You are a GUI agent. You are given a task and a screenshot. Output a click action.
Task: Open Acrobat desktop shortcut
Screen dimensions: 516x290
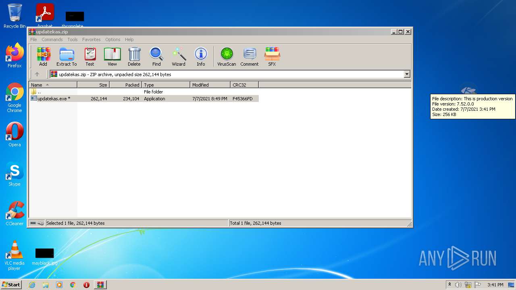45,15
